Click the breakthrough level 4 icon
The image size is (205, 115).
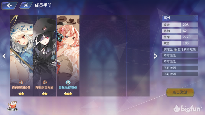coord(175,50)
